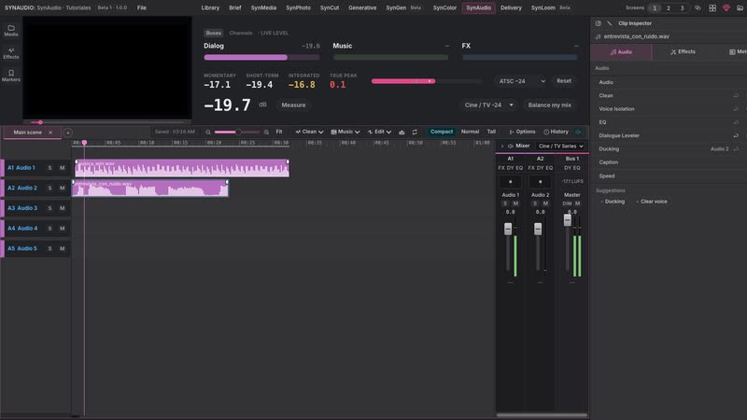The height and width of the screenshot is (420, 747).
Task: Click the Reset loudness button
Action: [x=564, y=81]
